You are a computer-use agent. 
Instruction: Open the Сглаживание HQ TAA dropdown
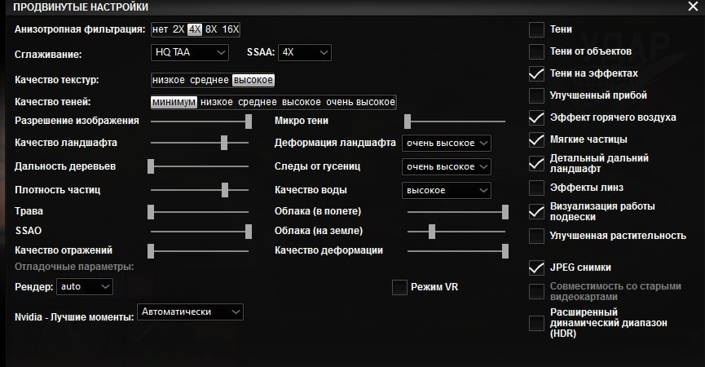coord(190,53)
